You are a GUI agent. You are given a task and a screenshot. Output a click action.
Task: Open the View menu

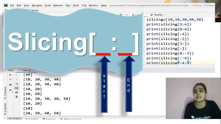(27, 6)
